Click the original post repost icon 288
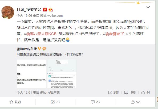This screenshot has width=158, height=109. 114,92
